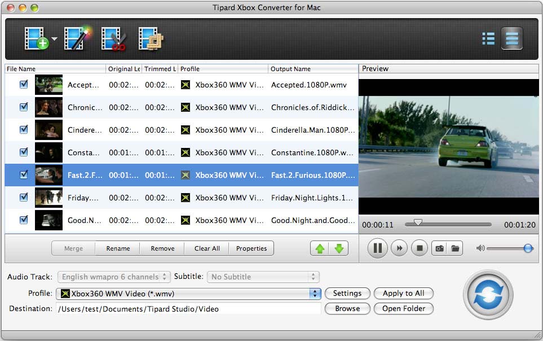This screenshot has width=543, height=341.
Task: Toggle the Good.Night checkbox off
Action: [x=23, y=220]
